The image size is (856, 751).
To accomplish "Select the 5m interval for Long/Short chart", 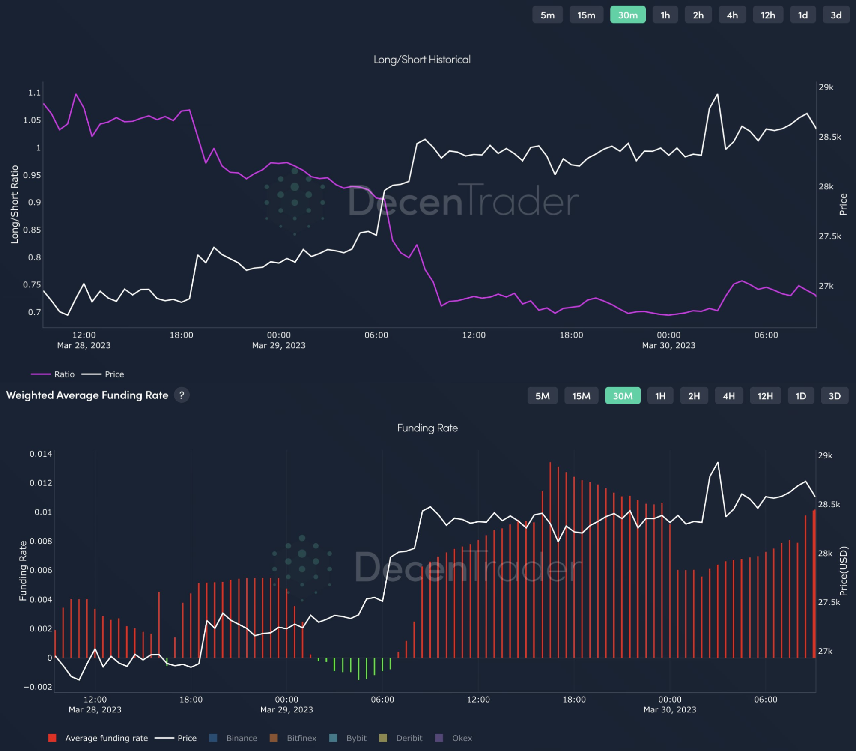I will pyautogui.click(x=547, y=15).
